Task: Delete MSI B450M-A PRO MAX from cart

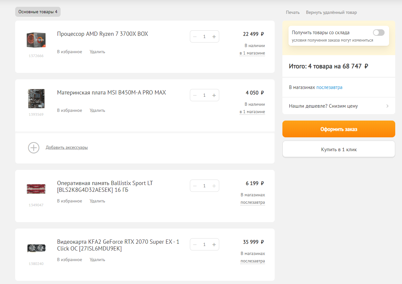Action: tap(97, 110)
